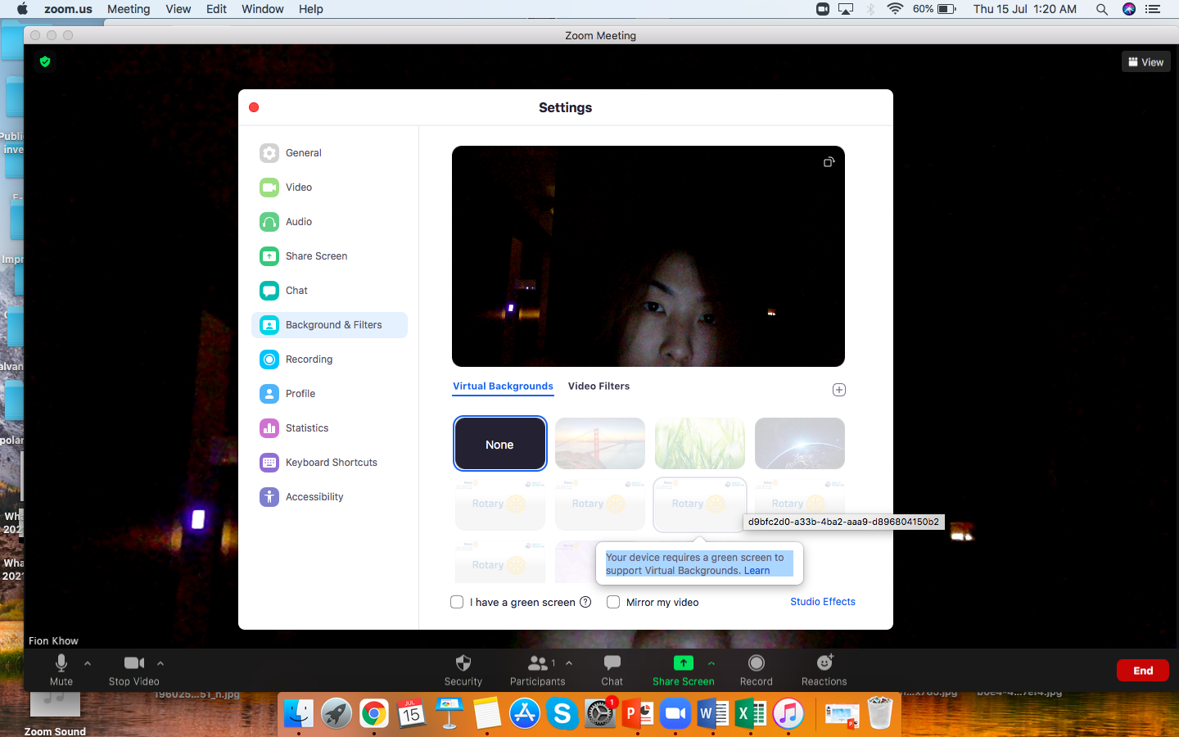The width and height of the screenshot is (1179, 737).
Task: Open System Preferences from the Dock
Action: coord(600,713)
